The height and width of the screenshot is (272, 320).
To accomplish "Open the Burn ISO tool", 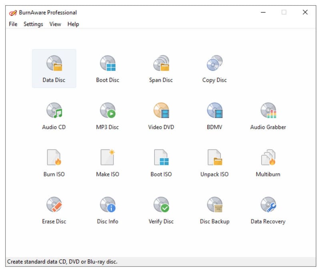I will click(54, 158).
